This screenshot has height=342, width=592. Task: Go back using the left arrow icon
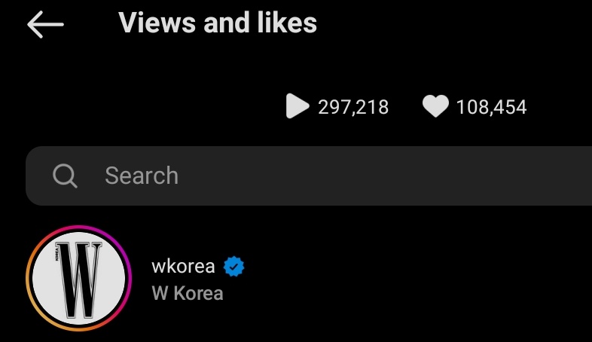point(46,25)
